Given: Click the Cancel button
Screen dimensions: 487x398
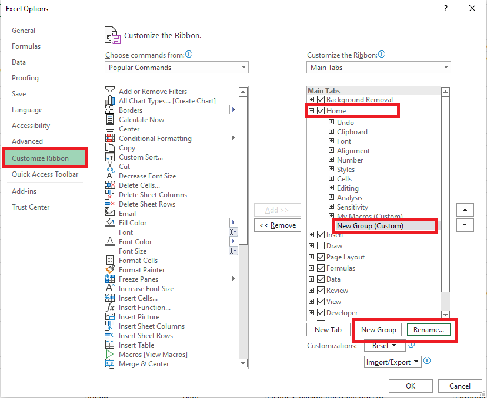Looking at the screenshot, I should tap(460, 386).
